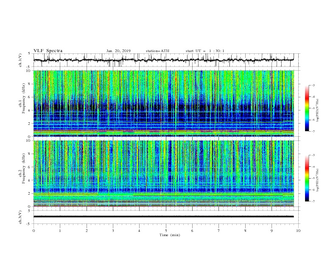The height and width of the screenshot is (259, 336).
Task: Click the ch.2 Frequency (kHz) axis label
Action: pos(22,168)
